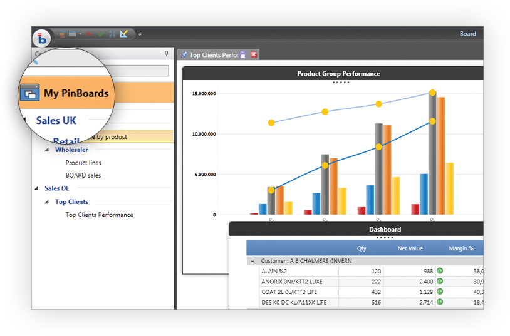Screen dimensions: 510x336
Task: Click the yellow arrow design-mode toolbar icon
Action: click(124, 34)
